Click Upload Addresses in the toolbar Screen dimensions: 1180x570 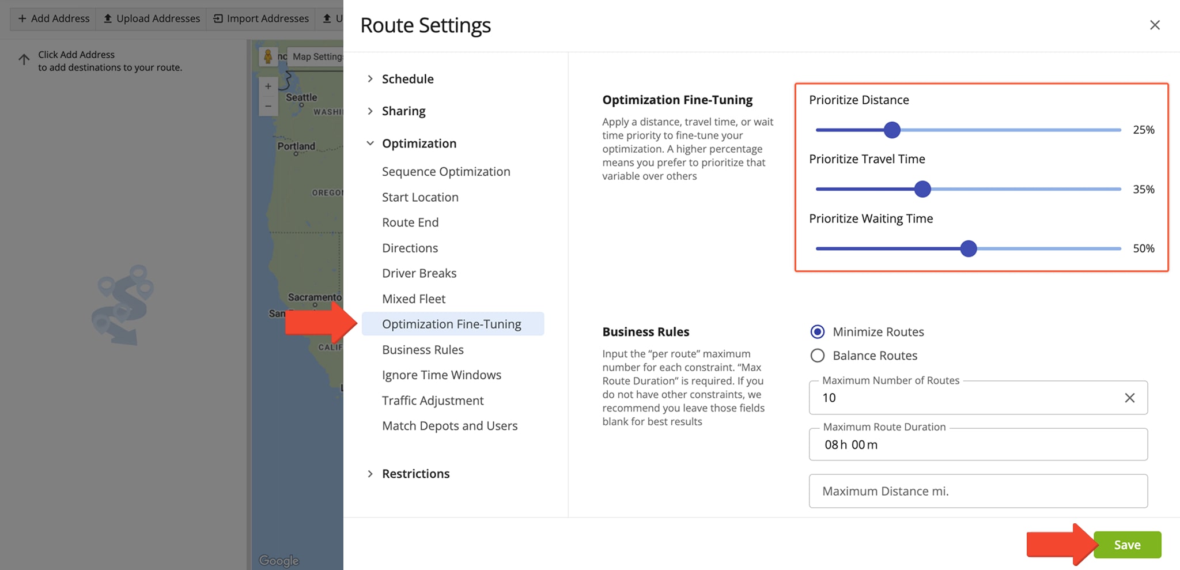point(152,18)
